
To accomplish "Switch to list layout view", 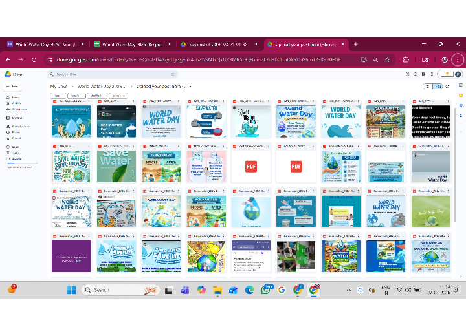I will 428,86.
